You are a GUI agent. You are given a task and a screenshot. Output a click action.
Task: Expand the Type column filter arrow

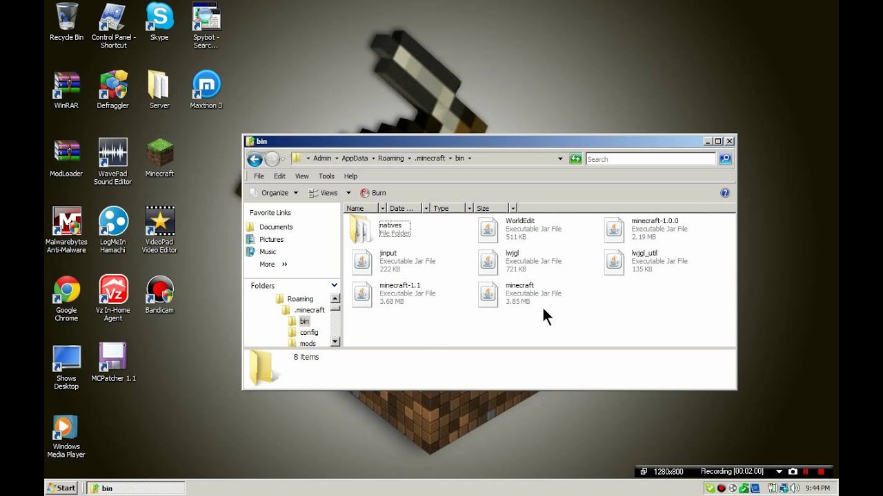click(469, 208)
